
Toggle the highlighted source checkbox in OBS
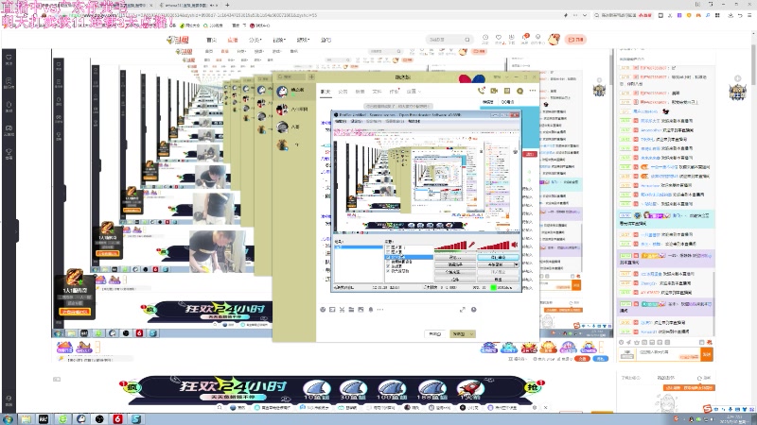(388, 257)
